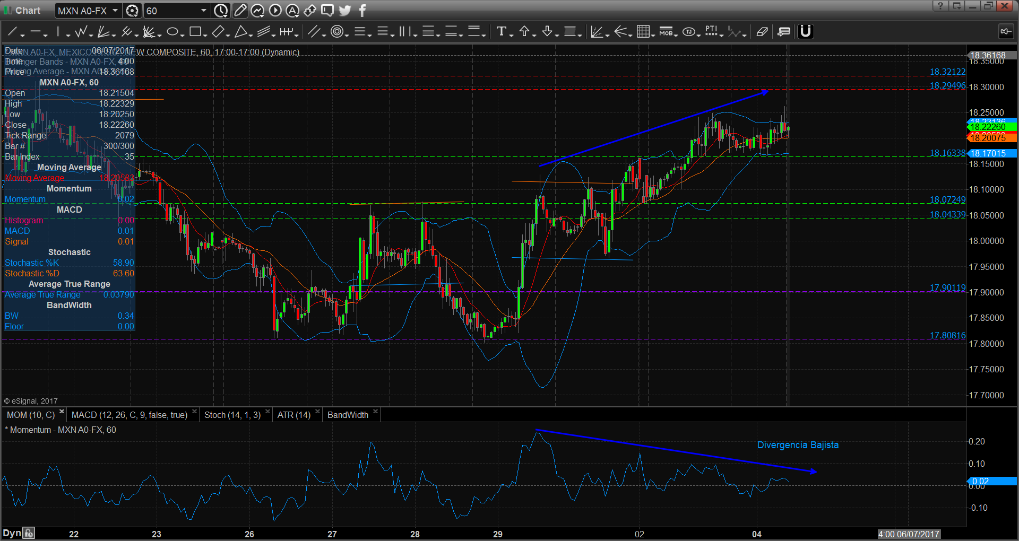The width and height of the screenshot is (1019, 541).
Task: Click the help question mark button
Action: coord(940,6)
